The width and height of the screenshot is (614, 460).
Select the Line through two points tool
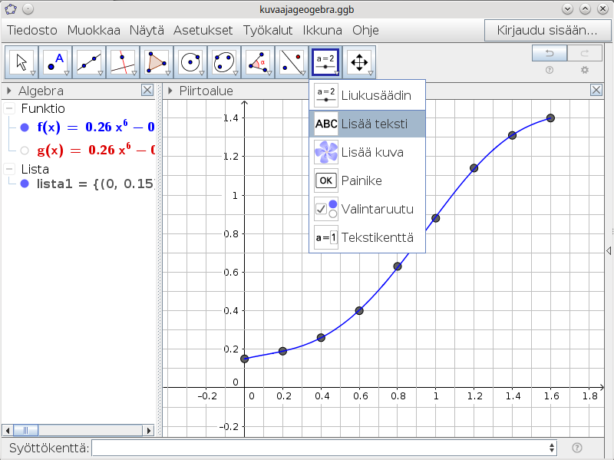[x=89, y=62]
